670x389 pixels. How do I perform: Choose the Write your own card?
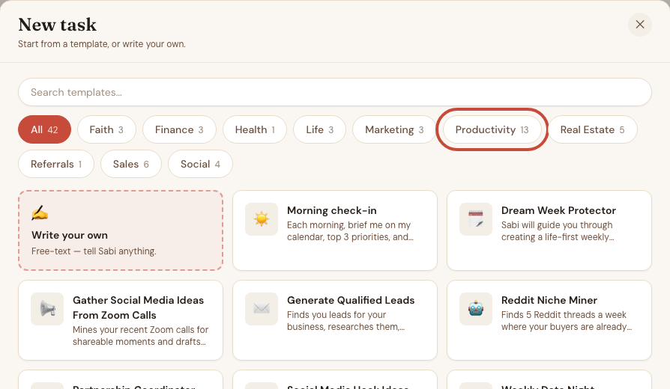(x=121, y=230)
